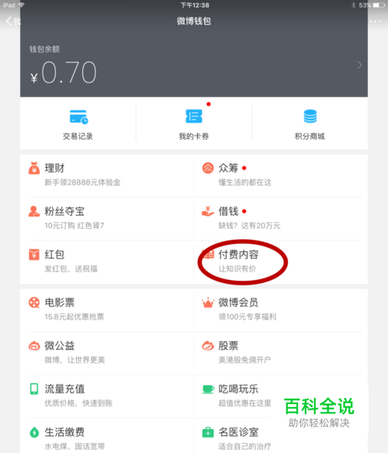Open the 交易记录 transaction records icon

[x=78, y=116]
